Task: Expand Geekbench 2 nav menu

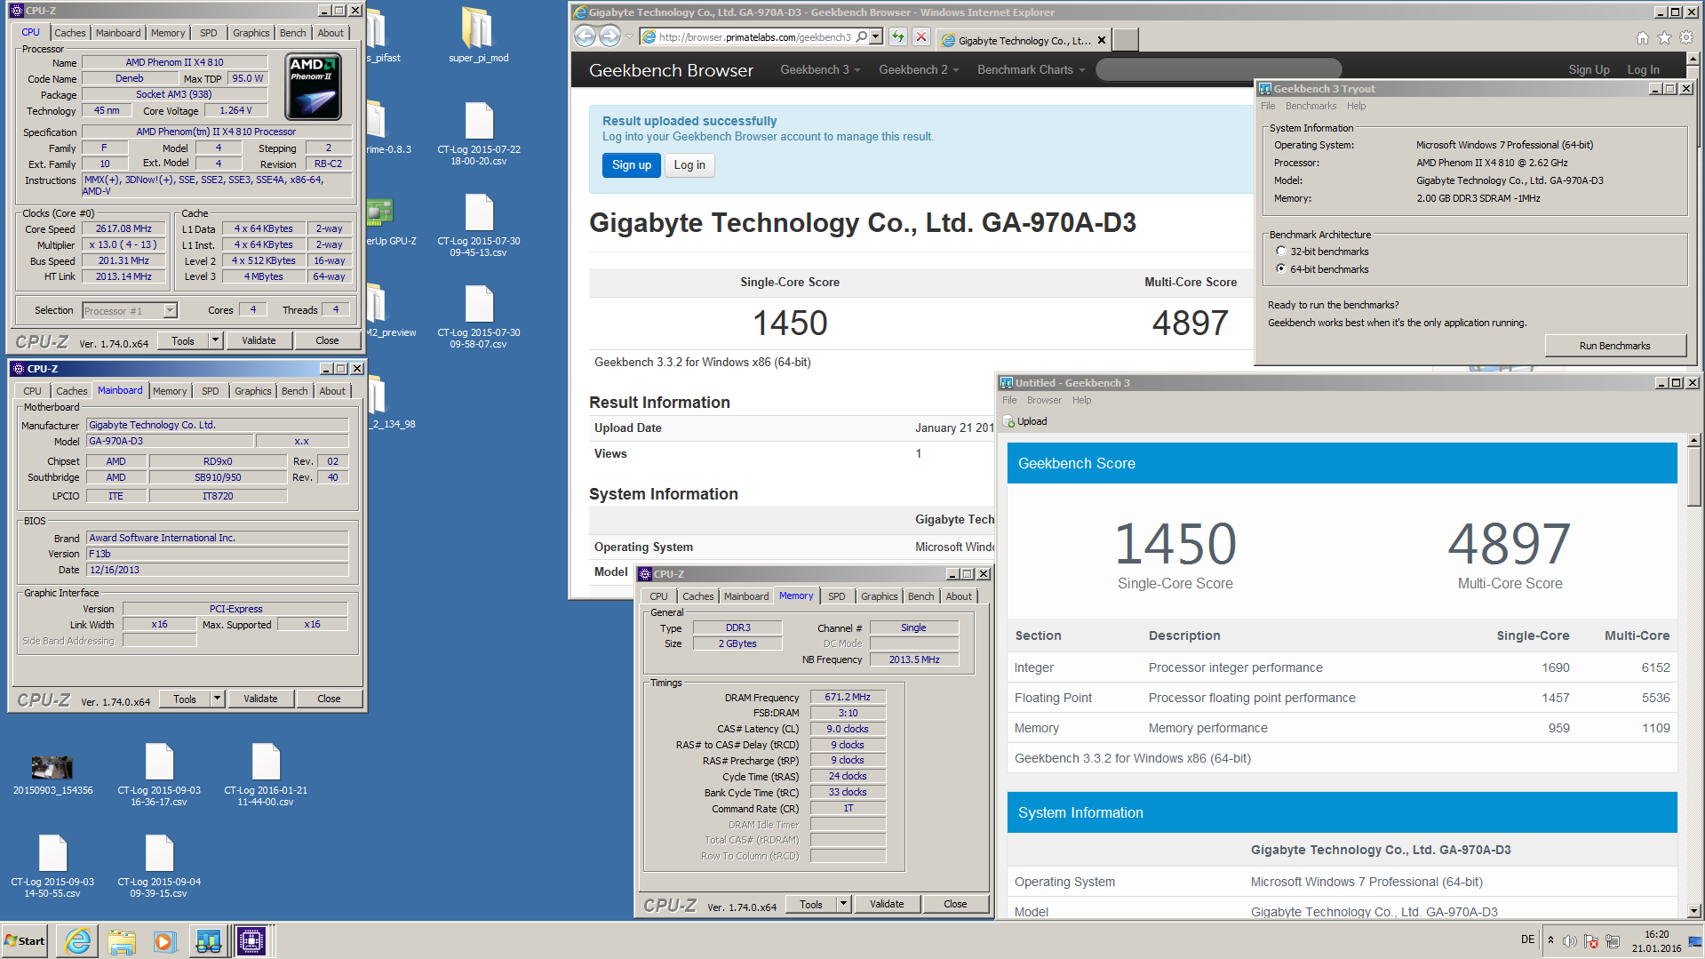Action: (x=919, y=69)
